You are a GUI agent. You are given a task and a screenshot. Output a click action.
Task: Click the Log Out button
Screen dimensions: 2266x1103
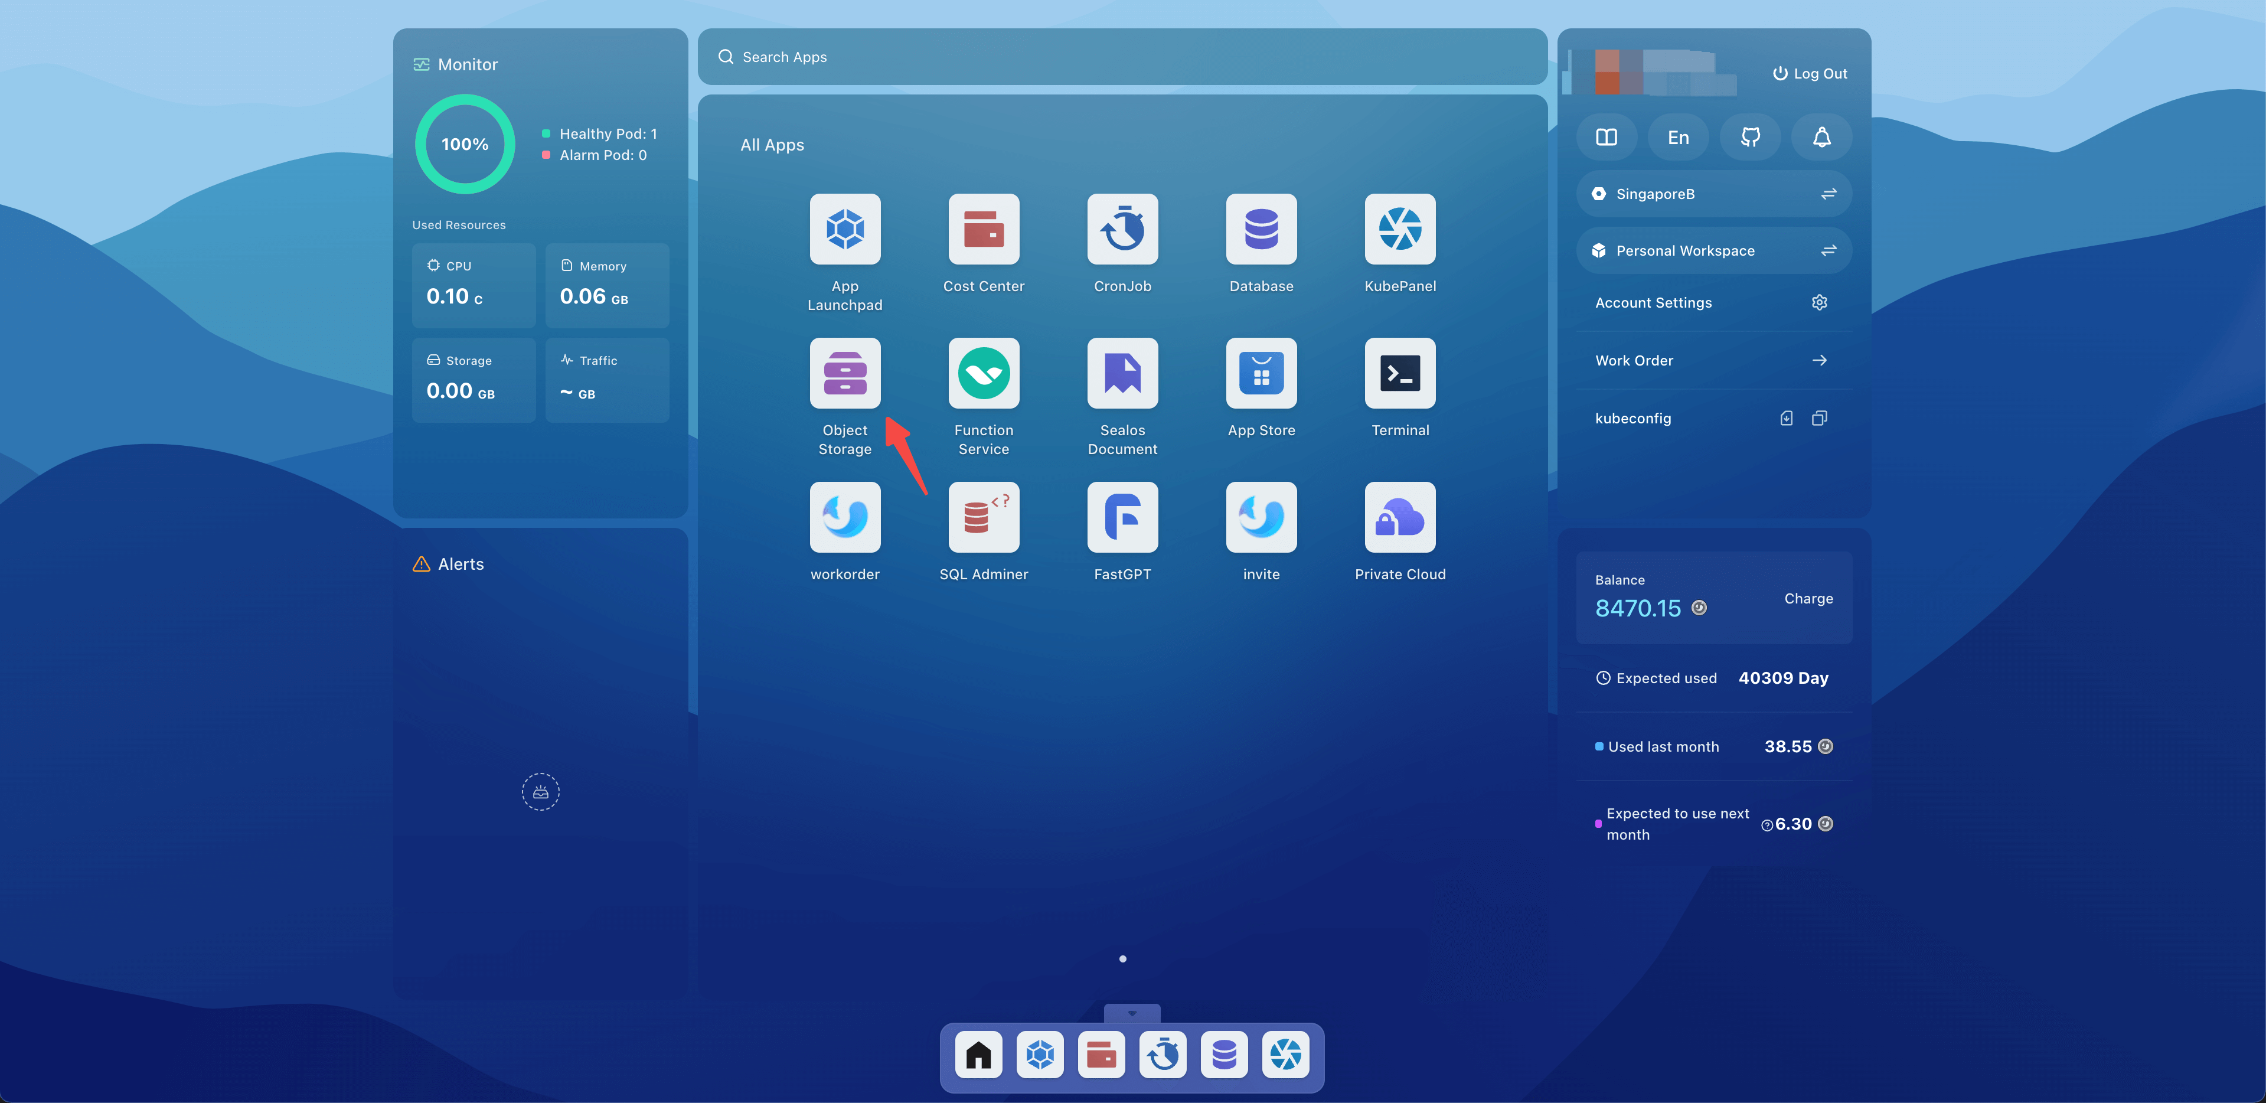pos(1810,74)
